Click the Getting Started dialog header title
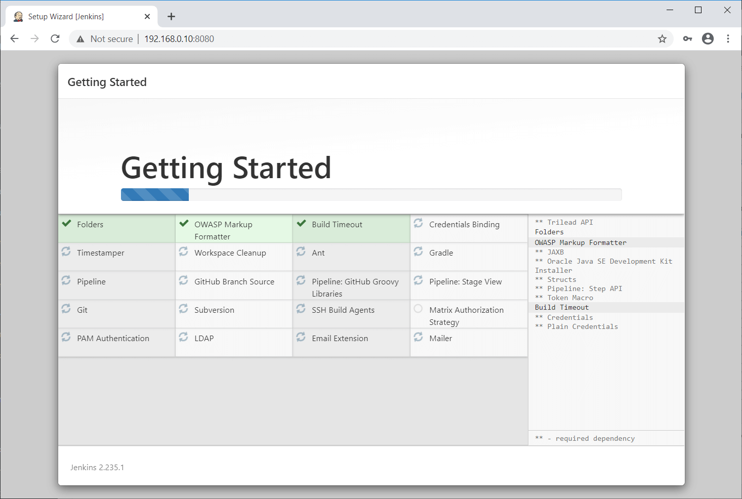The width and height of the screenshot is (742, 499). 107,82
